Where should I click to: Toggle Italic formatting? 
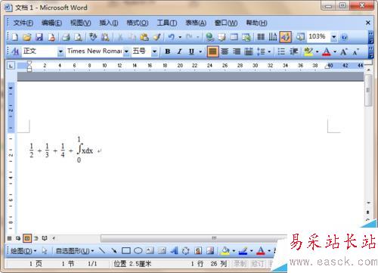coord(179,51)
